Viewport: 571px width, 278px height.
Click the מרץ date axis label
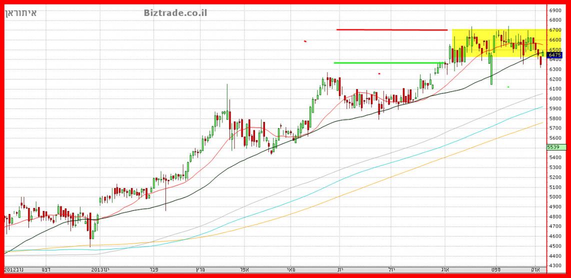[193, 269]
